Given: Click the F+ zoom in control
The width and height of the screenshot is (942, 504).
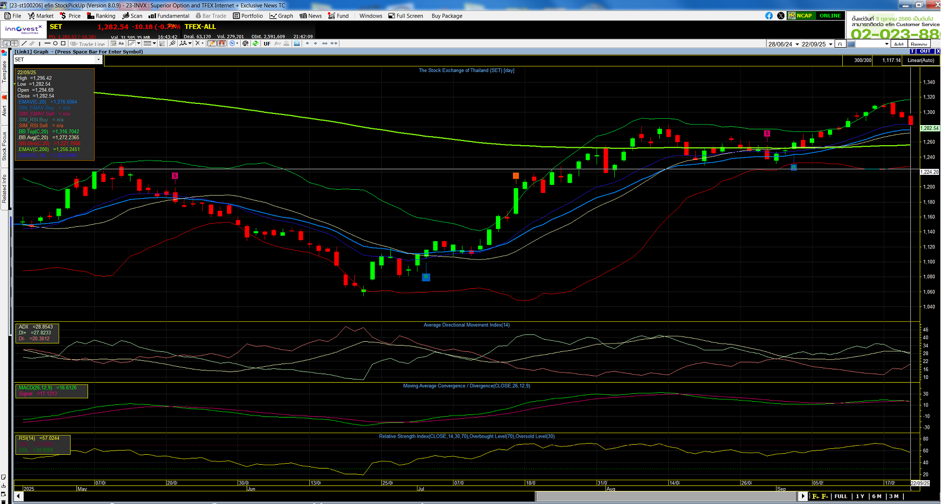Looking at the screenshot, I should coord(816,497).
